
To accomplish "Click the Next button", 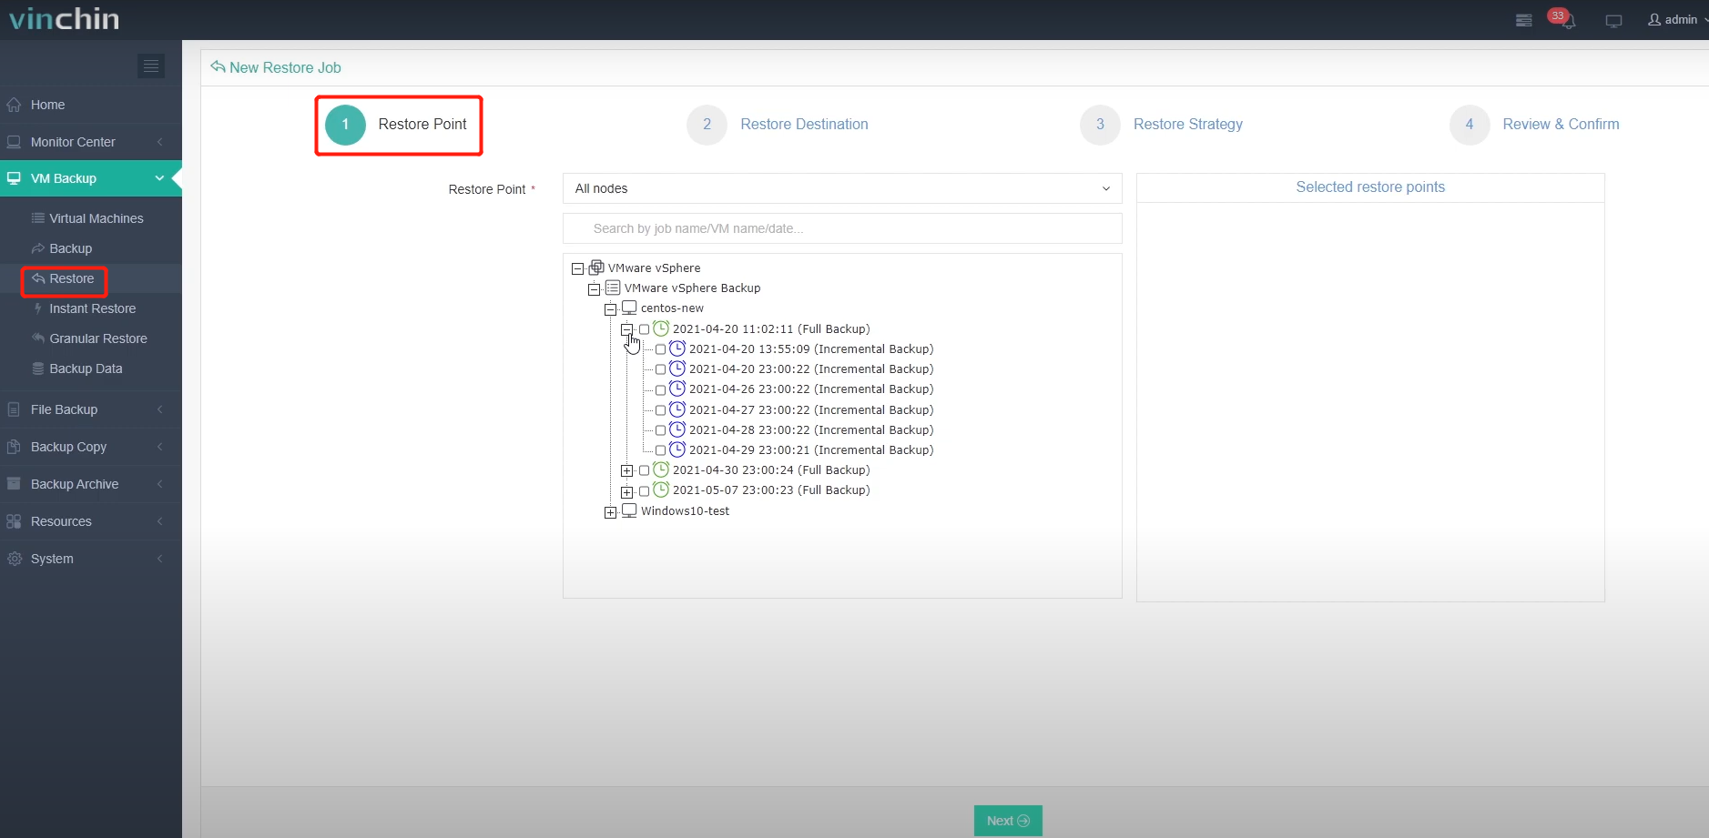I will pyautogui.click(x=1007, y=821).
